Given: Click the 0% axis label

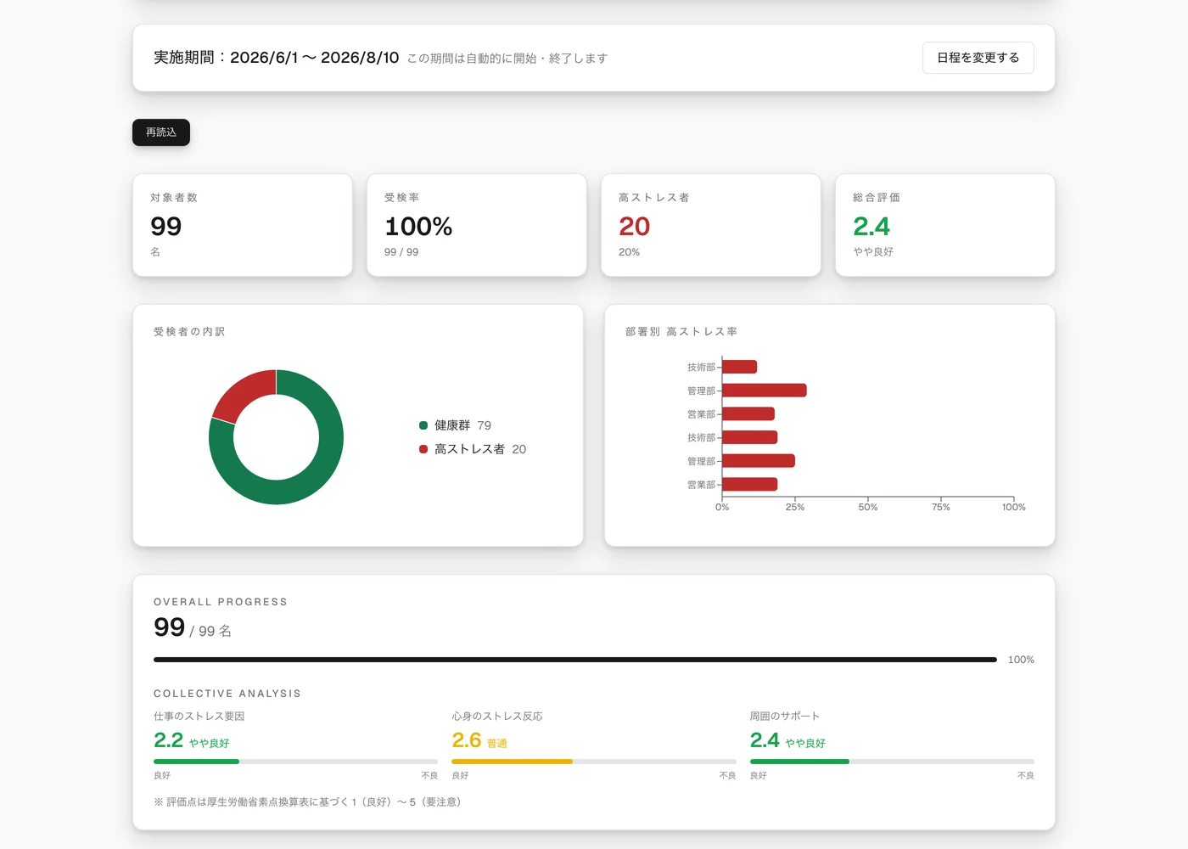Looking at the screenshot, I should (722, 507).
